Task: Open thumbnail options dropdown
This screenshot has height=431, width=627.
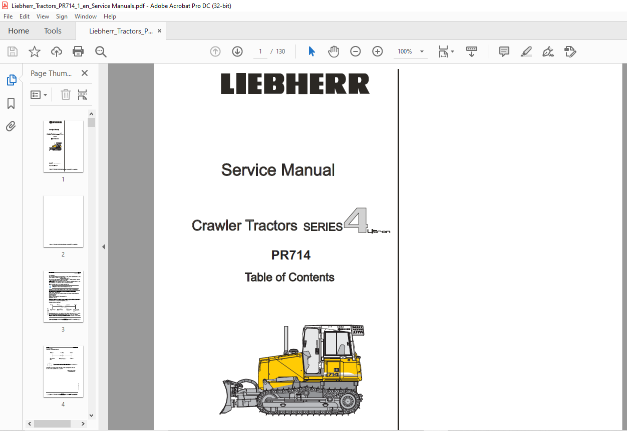Action: [39, 94]
